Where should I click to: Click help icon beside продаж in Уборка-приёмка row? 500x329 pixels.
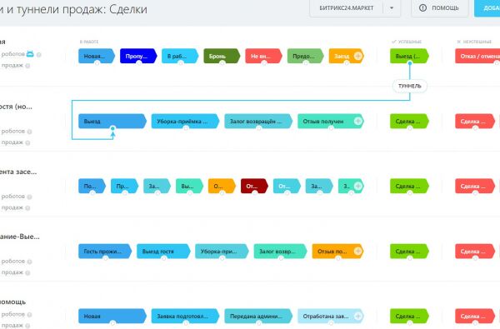(27, 142)
